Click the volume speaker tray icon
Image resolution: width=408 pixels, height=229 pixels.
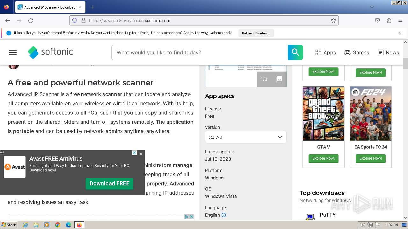(x=362, y=225)
